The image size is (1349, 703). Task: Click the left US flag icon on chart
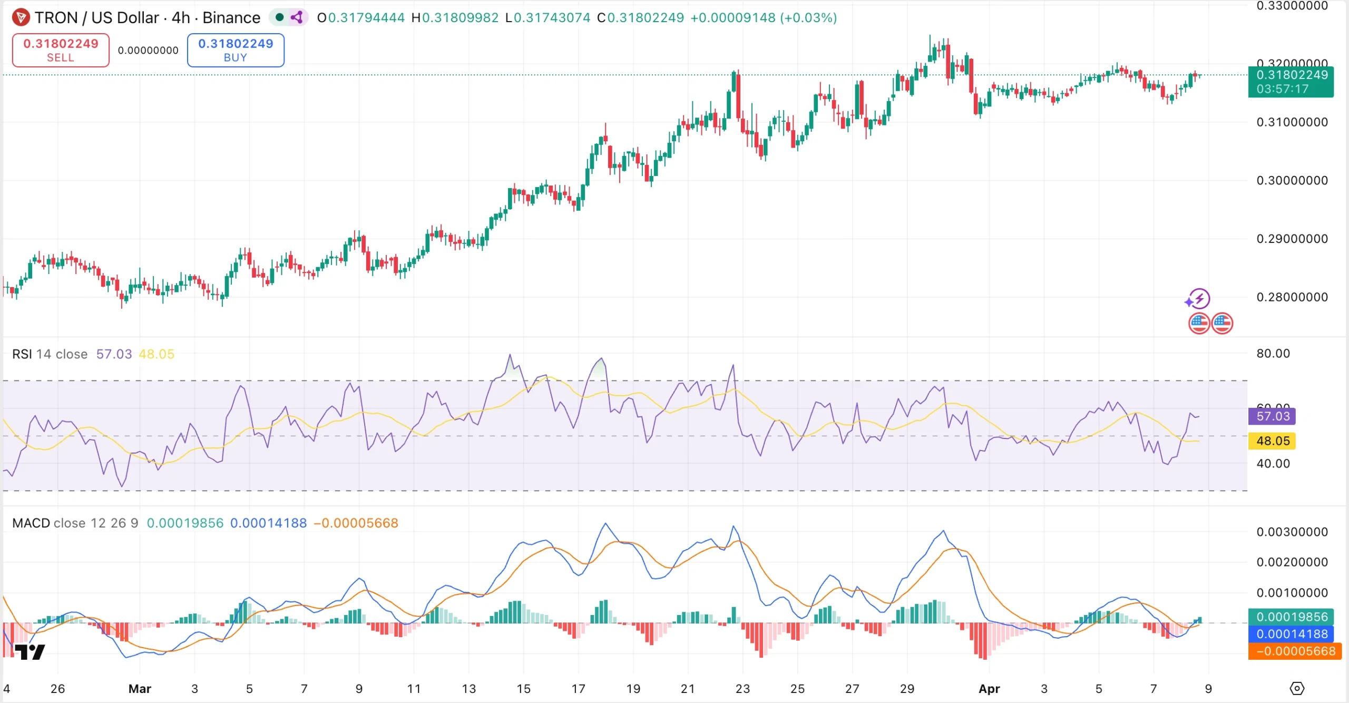[x=1199, y=323]
